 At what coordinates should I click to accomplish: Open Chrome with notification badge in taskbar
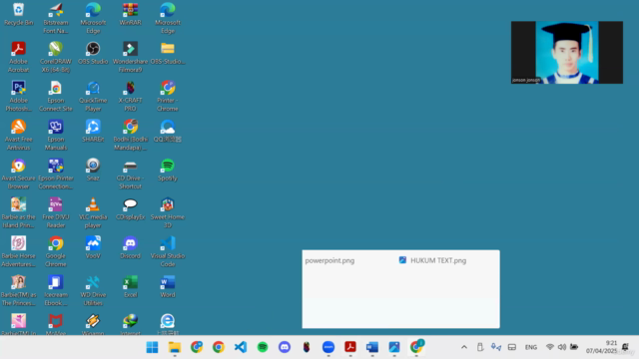tap(416, 347)
